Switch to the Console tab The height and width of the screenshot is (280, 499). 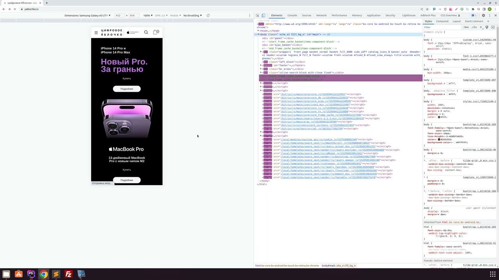[292, 16]
